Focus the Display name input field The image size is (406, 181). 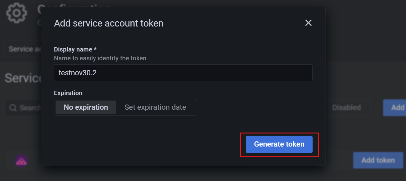183,73
